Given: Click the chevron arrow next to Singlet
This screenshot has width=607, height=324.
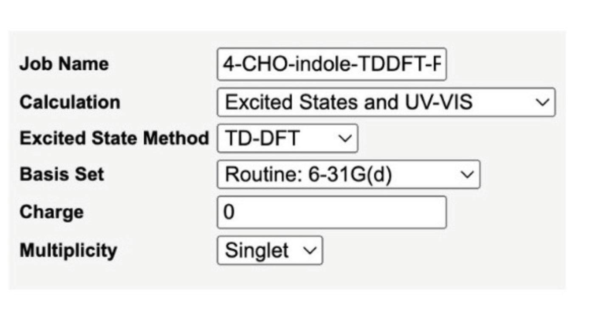Looking at the screenshot, I should pyautogui.click(x=311, y=250).
